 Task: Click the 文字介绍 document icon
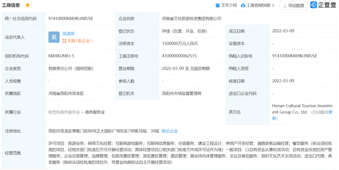tap(218, 6)
